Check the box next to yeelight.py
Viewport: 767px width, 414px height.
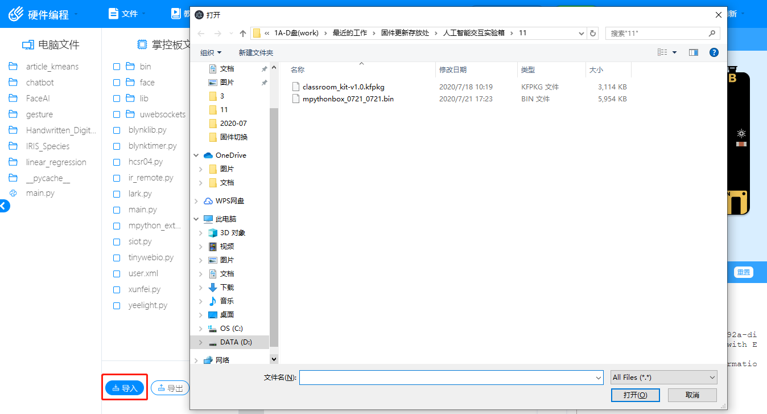tap(117, 306)
